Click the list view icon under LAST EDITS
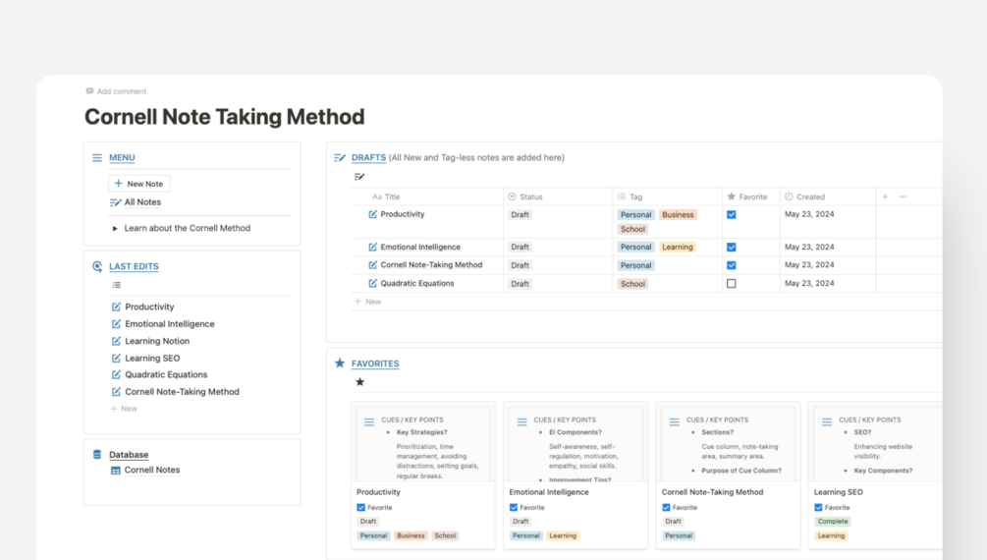 point(116,285)
